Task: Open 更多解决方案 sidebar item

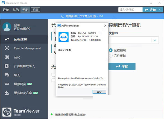Action: 24,93
